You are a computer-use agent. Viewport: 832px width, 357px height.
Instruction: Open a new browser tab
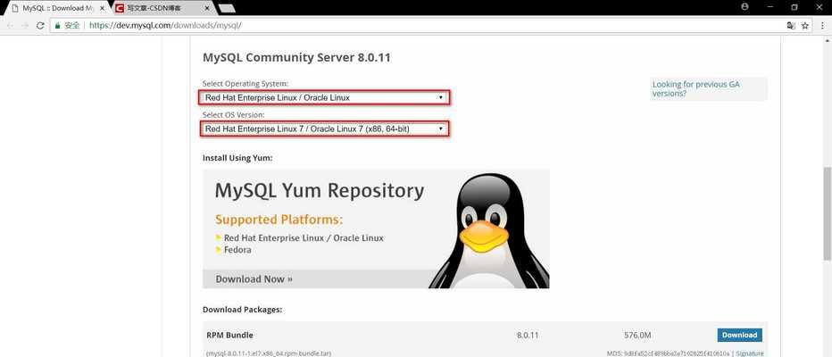click(227, 9)
